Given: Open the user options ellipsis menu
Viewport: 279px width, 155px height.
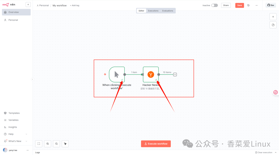Looking at the screenshot, I should point(28,150).
